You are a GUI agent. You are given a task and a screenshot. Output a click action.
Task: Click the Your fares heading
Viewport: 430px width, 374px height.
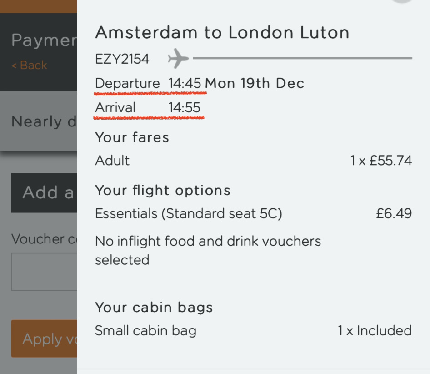coord(132,137)
